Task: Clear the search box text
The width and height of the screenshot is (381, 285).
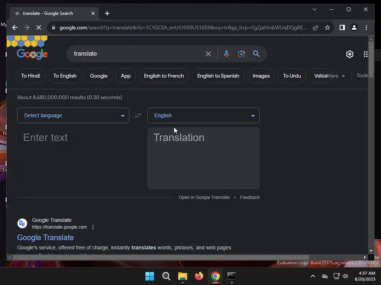Action: click(x=208, y=54)
